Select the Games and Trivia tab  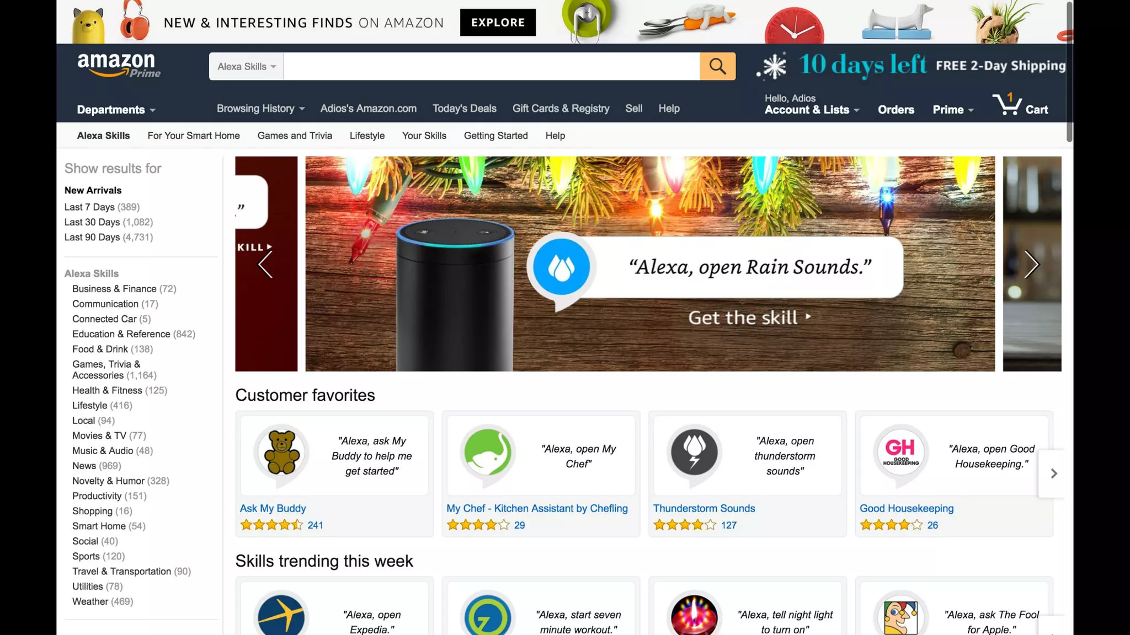click(295, 136)
